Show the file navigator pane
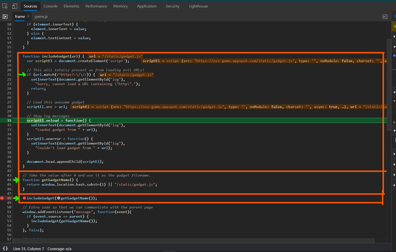 [x=5, y=16]
